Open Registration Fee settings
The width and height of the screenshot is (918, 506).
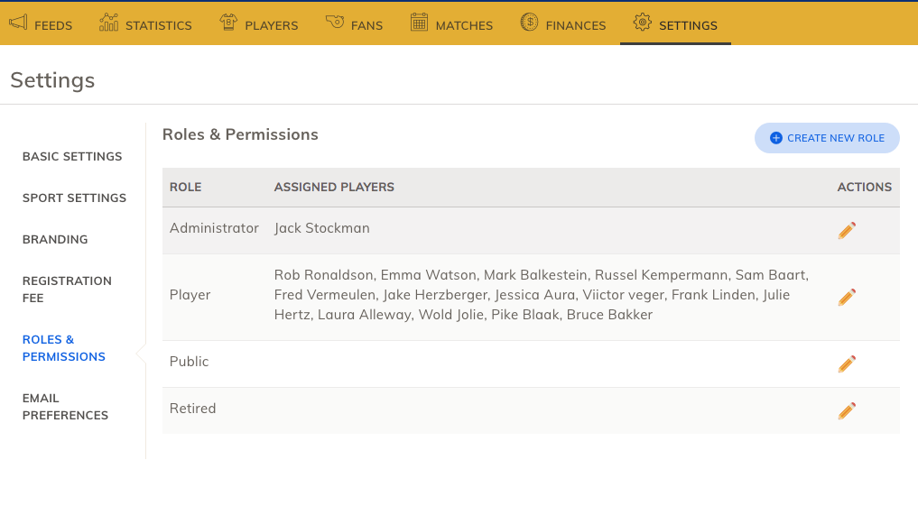(67, 290)
